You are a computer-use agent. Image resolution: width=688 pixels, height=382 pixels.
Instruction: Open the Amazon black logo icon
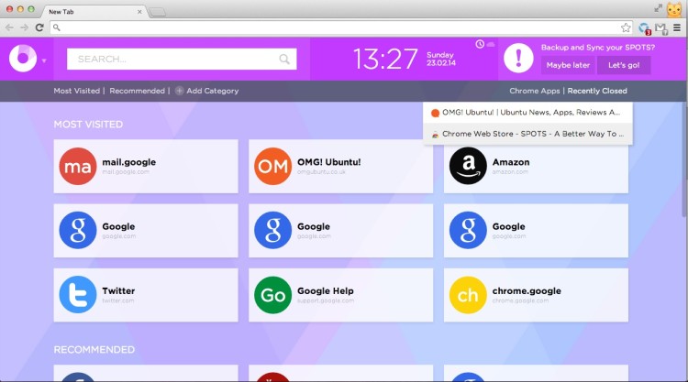[x=468, y=166]
